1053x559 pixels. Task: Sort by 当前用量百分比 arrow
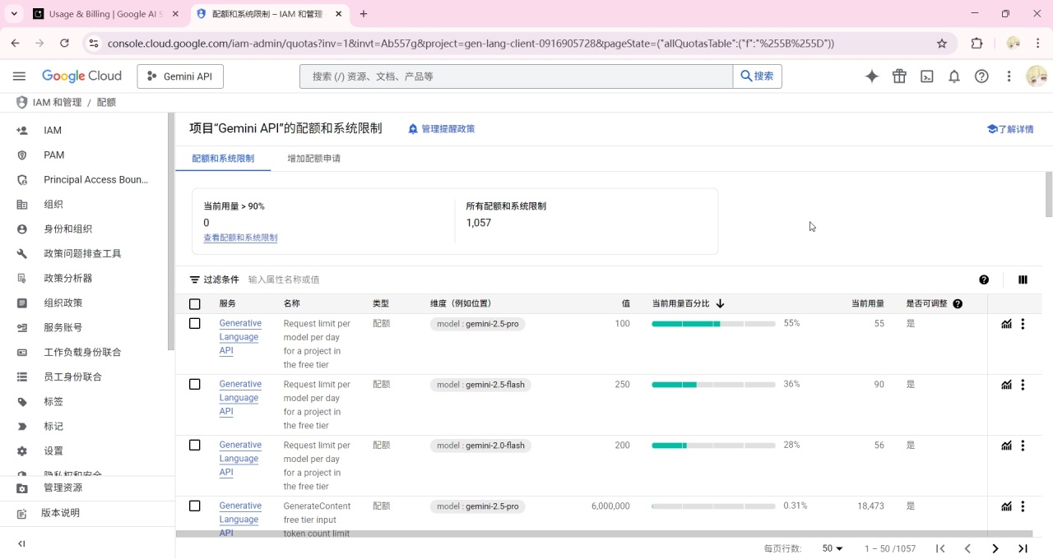pos(721,303)
